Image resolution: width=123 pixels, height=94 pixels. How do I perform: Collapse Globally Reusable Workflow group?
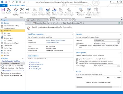(23, 61)
